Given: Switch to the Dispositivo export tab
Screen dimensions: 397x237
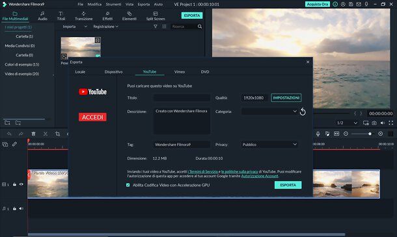Looking at the screenshot, I should (x=113, y=72).
